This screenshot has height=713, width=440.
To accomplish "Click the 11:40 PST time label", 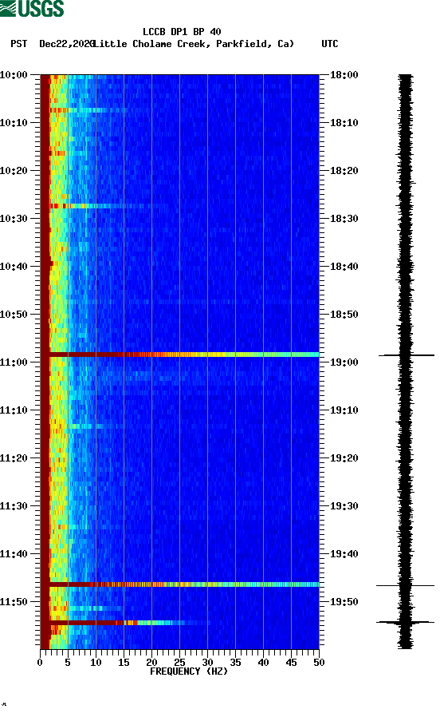I will pos(14,554).
